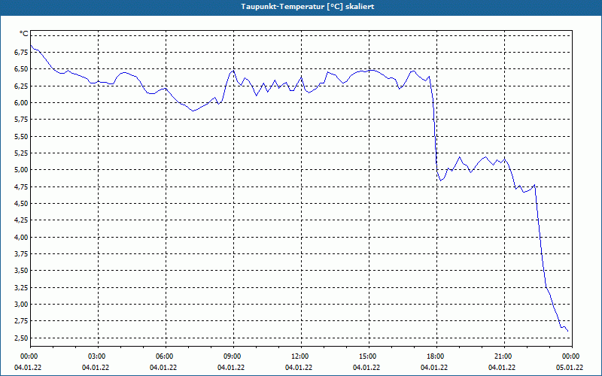Click the 4,25 y-axis label

(x=21, y=220)
